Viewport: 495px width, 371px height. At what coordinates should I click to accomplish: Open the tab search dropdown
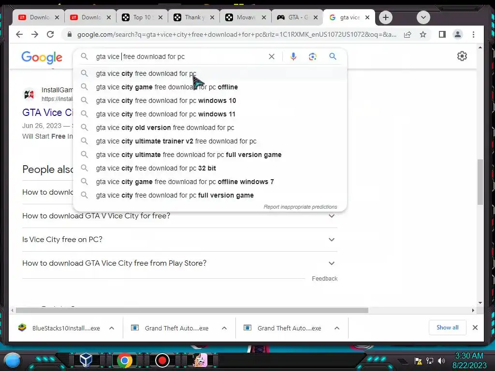423,17
